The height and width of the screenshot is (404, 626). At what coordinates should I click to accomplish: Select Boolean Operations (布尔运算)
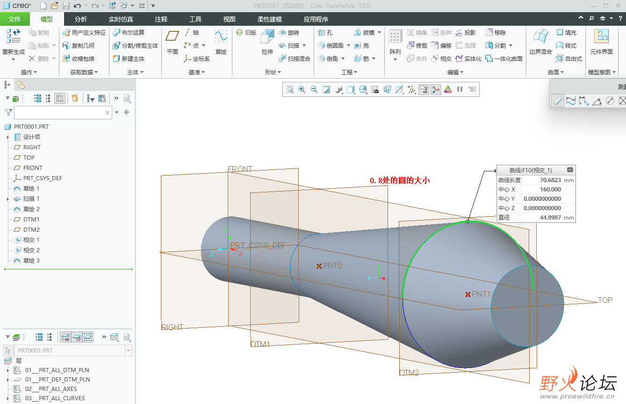(129, 32)
